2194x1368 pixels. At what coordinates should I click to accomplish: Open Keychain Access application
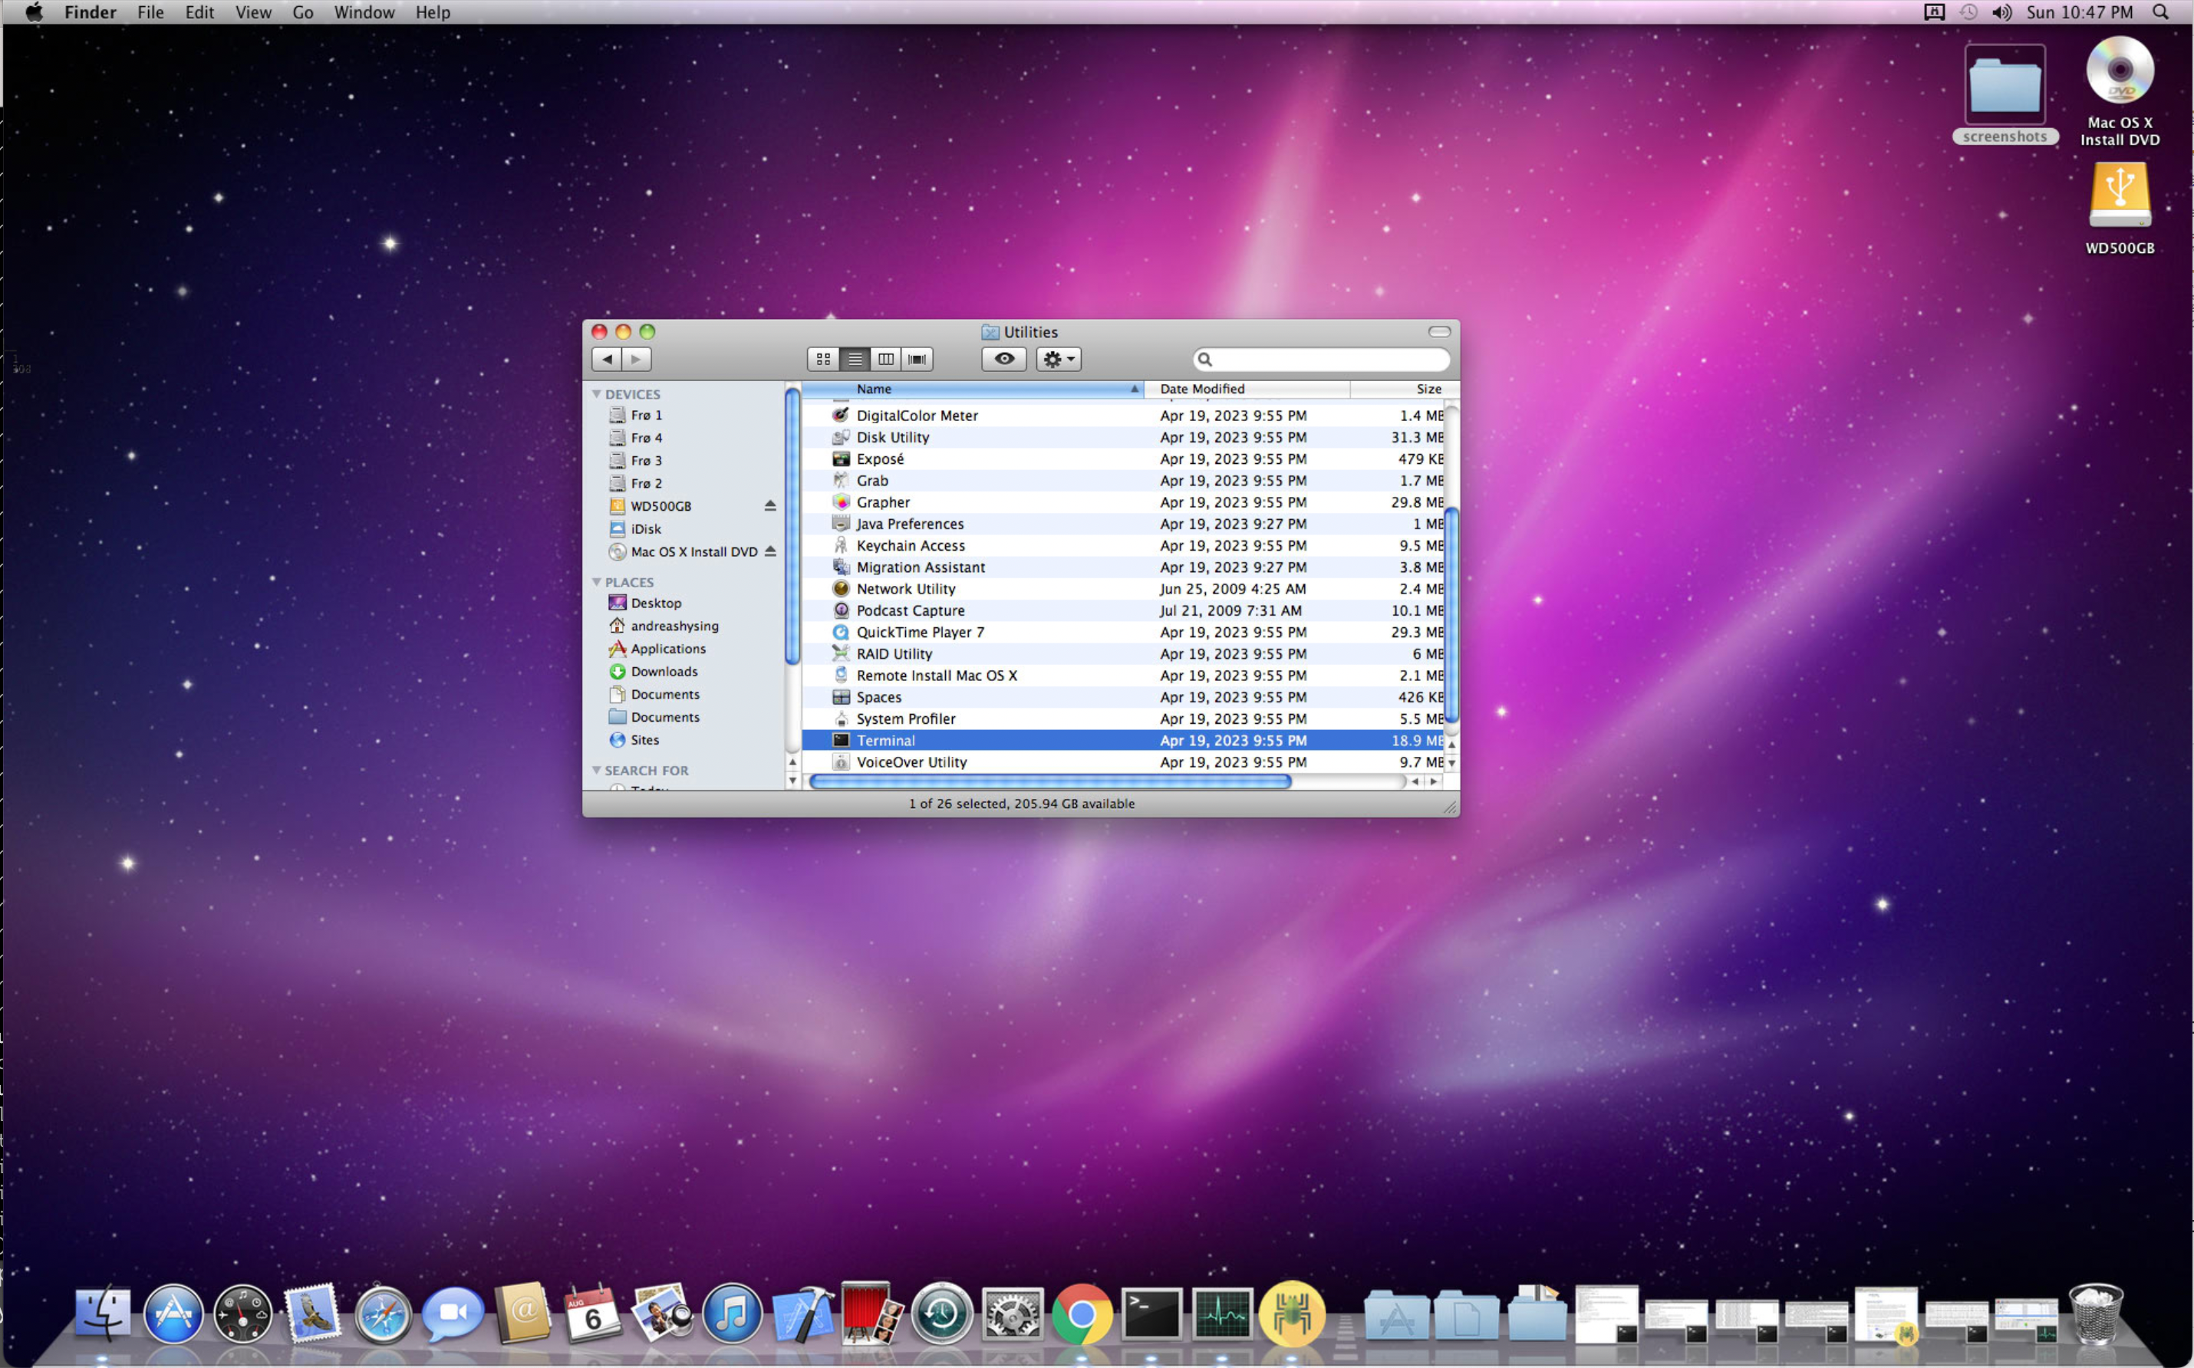[x=910, y=544]
